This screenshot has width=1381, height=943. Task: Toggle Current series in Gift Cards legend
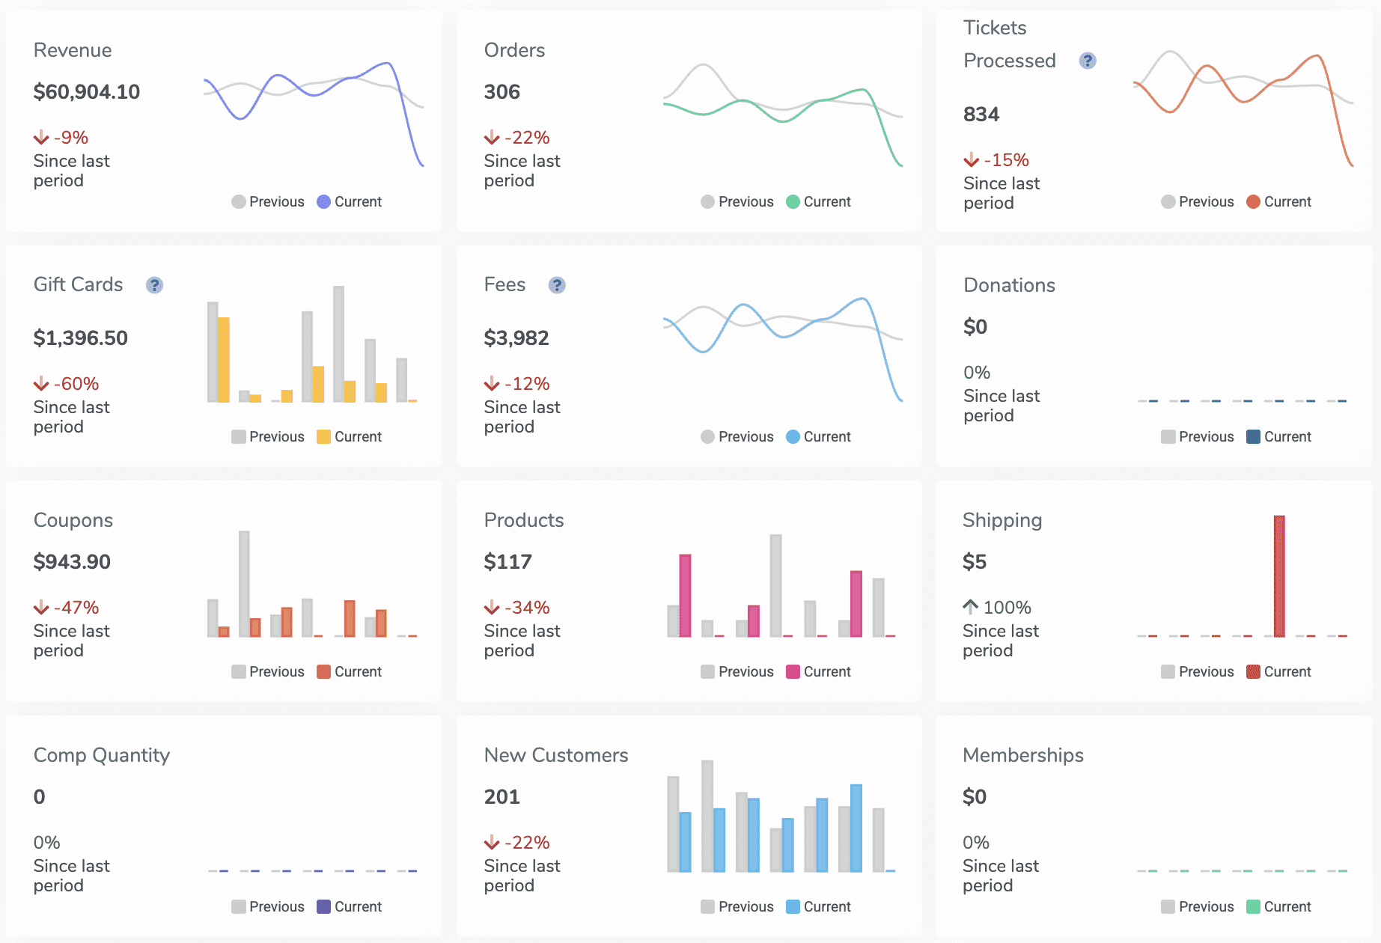pyautogui.click(x=350, y=437)
